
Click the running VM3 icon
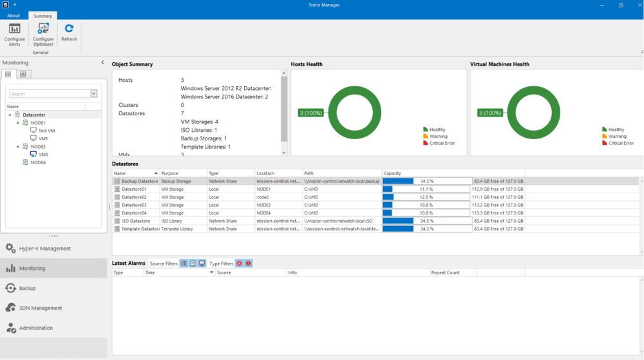[33, 155]
